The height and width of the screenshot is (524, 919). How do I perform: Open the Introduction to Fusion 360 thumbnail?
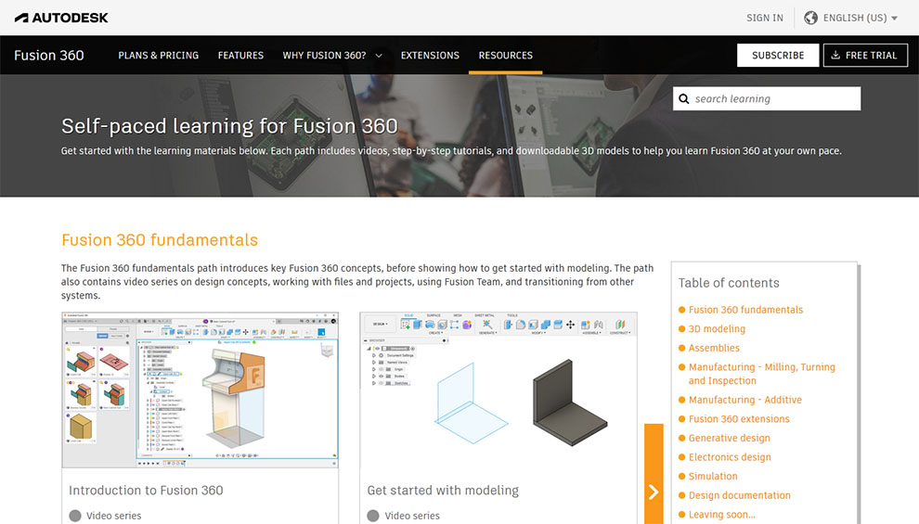pos(200,390)
